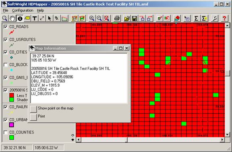Click the magenta CO_URBAN color swatch
Image resolution: width=232 pixels, height=152 pixels.
coord(12,125)
